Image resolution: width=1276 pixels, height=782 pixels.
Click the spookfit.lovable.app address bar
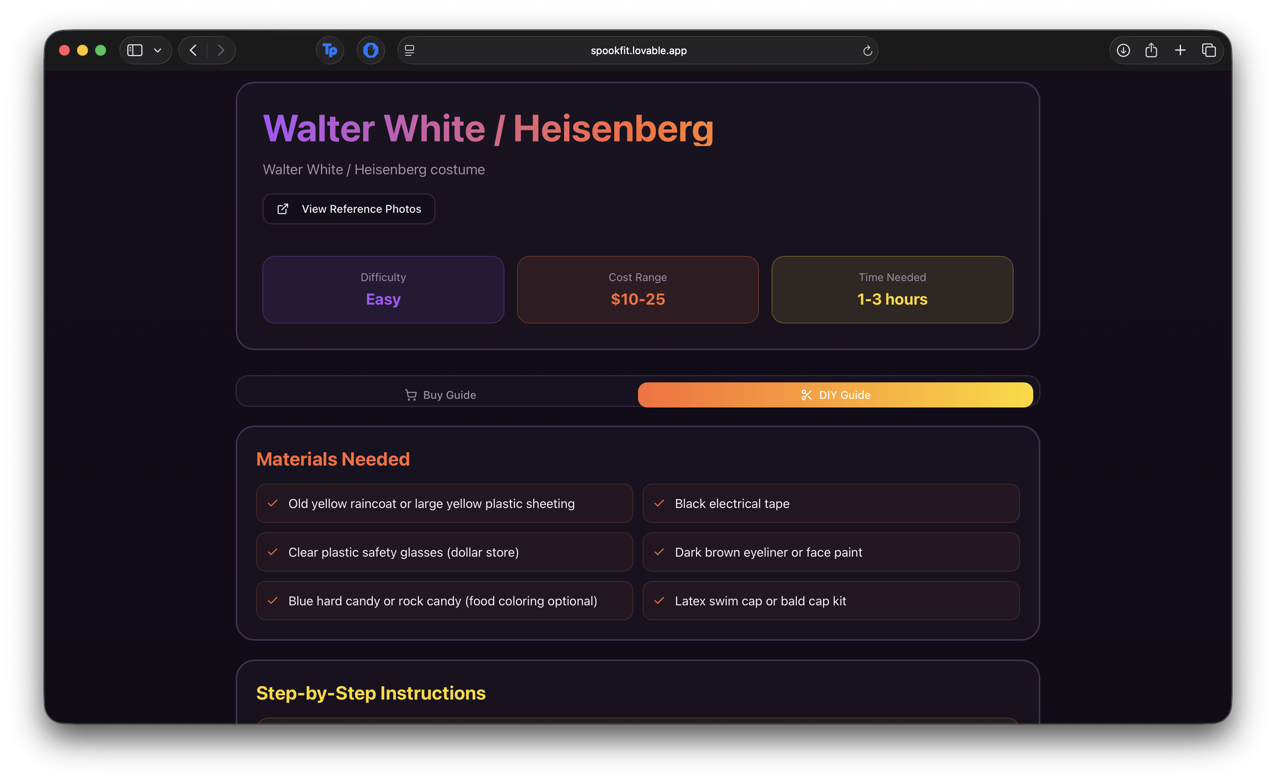coord(638,51)
